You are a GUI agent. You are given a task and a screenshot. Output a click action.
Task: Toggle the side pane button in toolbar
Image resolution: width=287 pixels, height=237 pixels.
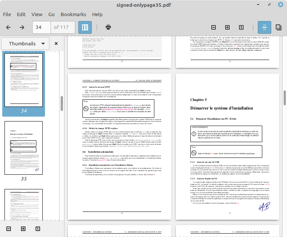pos(85,27)
